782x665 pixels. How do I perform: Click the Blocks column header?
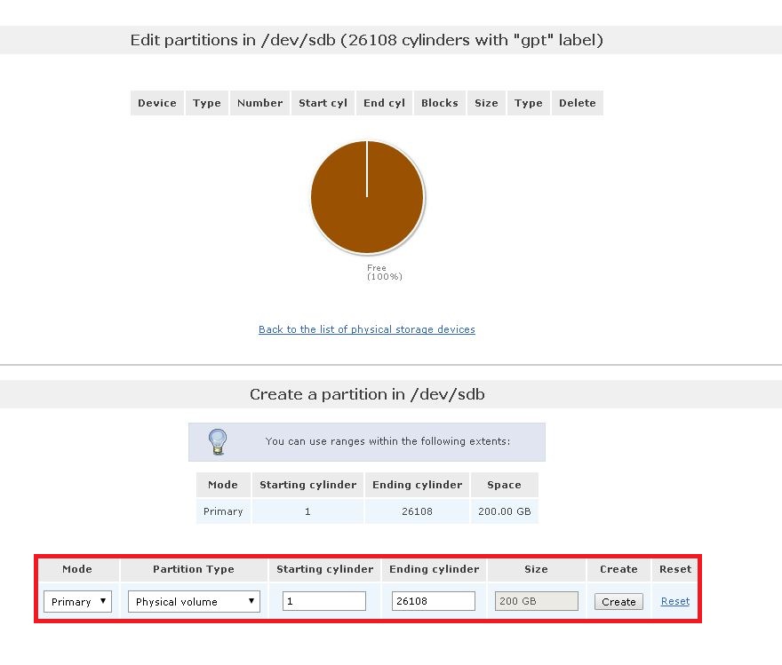[439, 103]
